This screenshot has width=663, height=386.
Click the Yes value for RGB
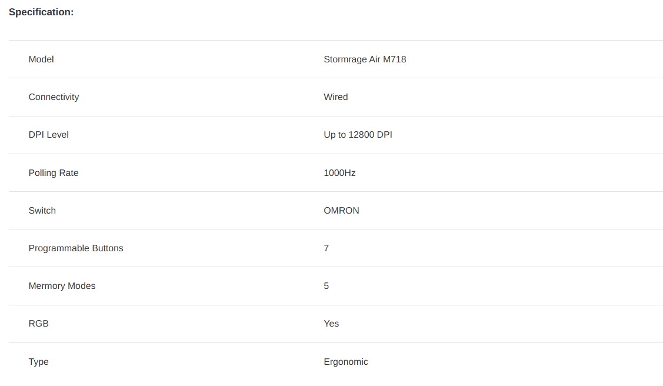(331, 324)
